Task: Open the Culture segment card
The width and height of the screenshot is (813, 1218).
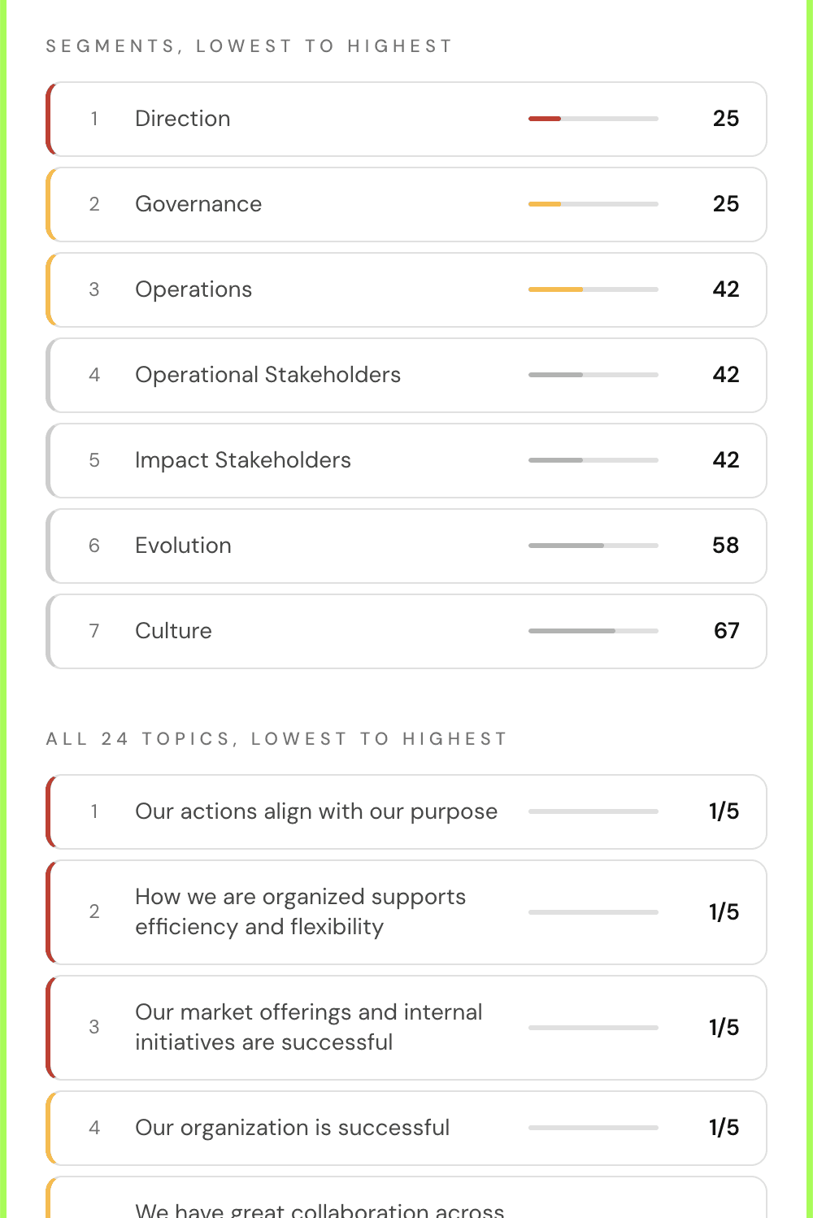Action: click(406, 631)
